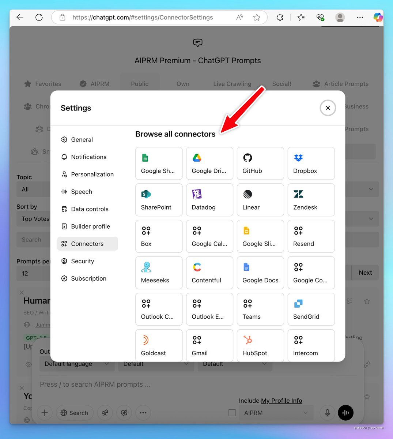
Task: Go to Next prompts page
Action: point(365,273)
